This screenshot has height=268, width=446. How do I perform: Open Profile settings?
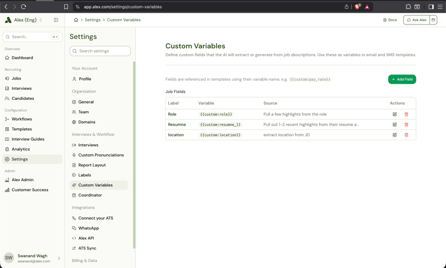pyautogui.click(x=99, y=79)
